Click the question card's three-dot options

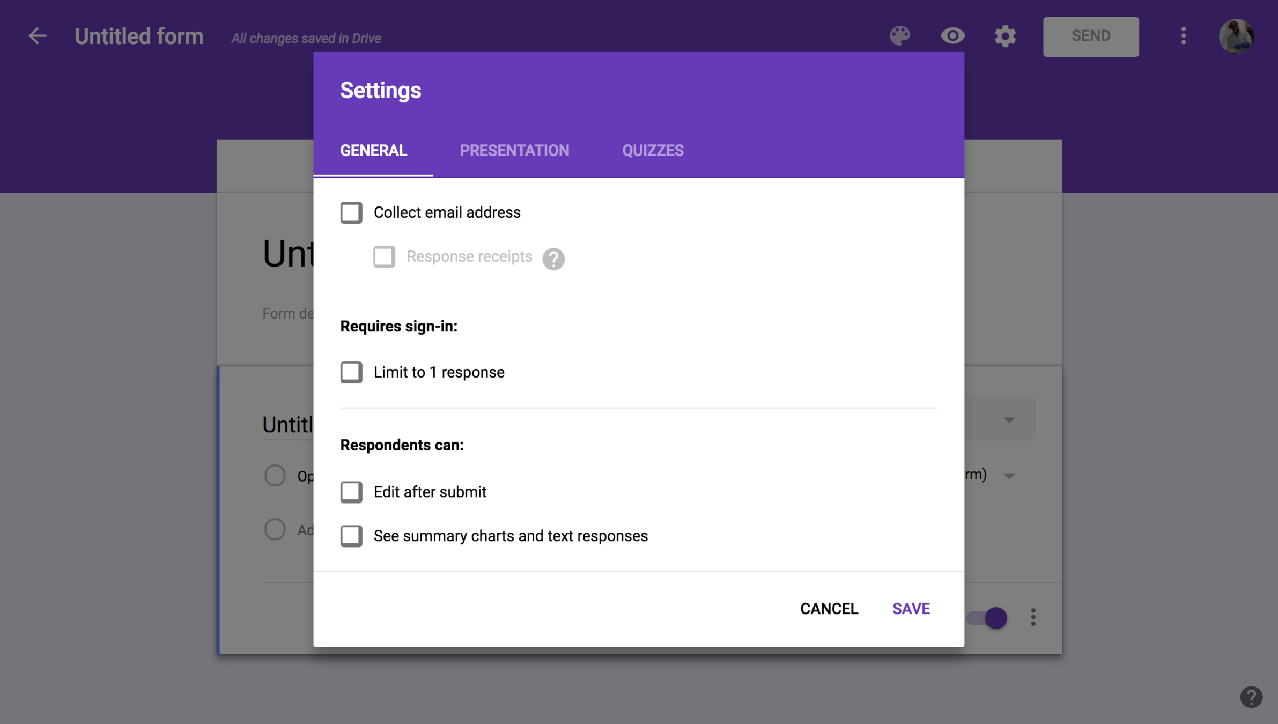tap(1033, 617)
